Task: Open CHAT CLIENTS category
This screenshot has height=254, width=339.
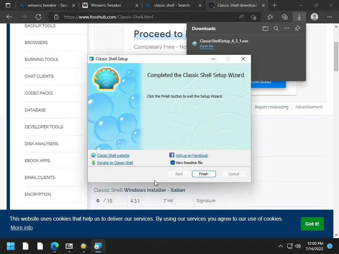Action: point(39,76)
